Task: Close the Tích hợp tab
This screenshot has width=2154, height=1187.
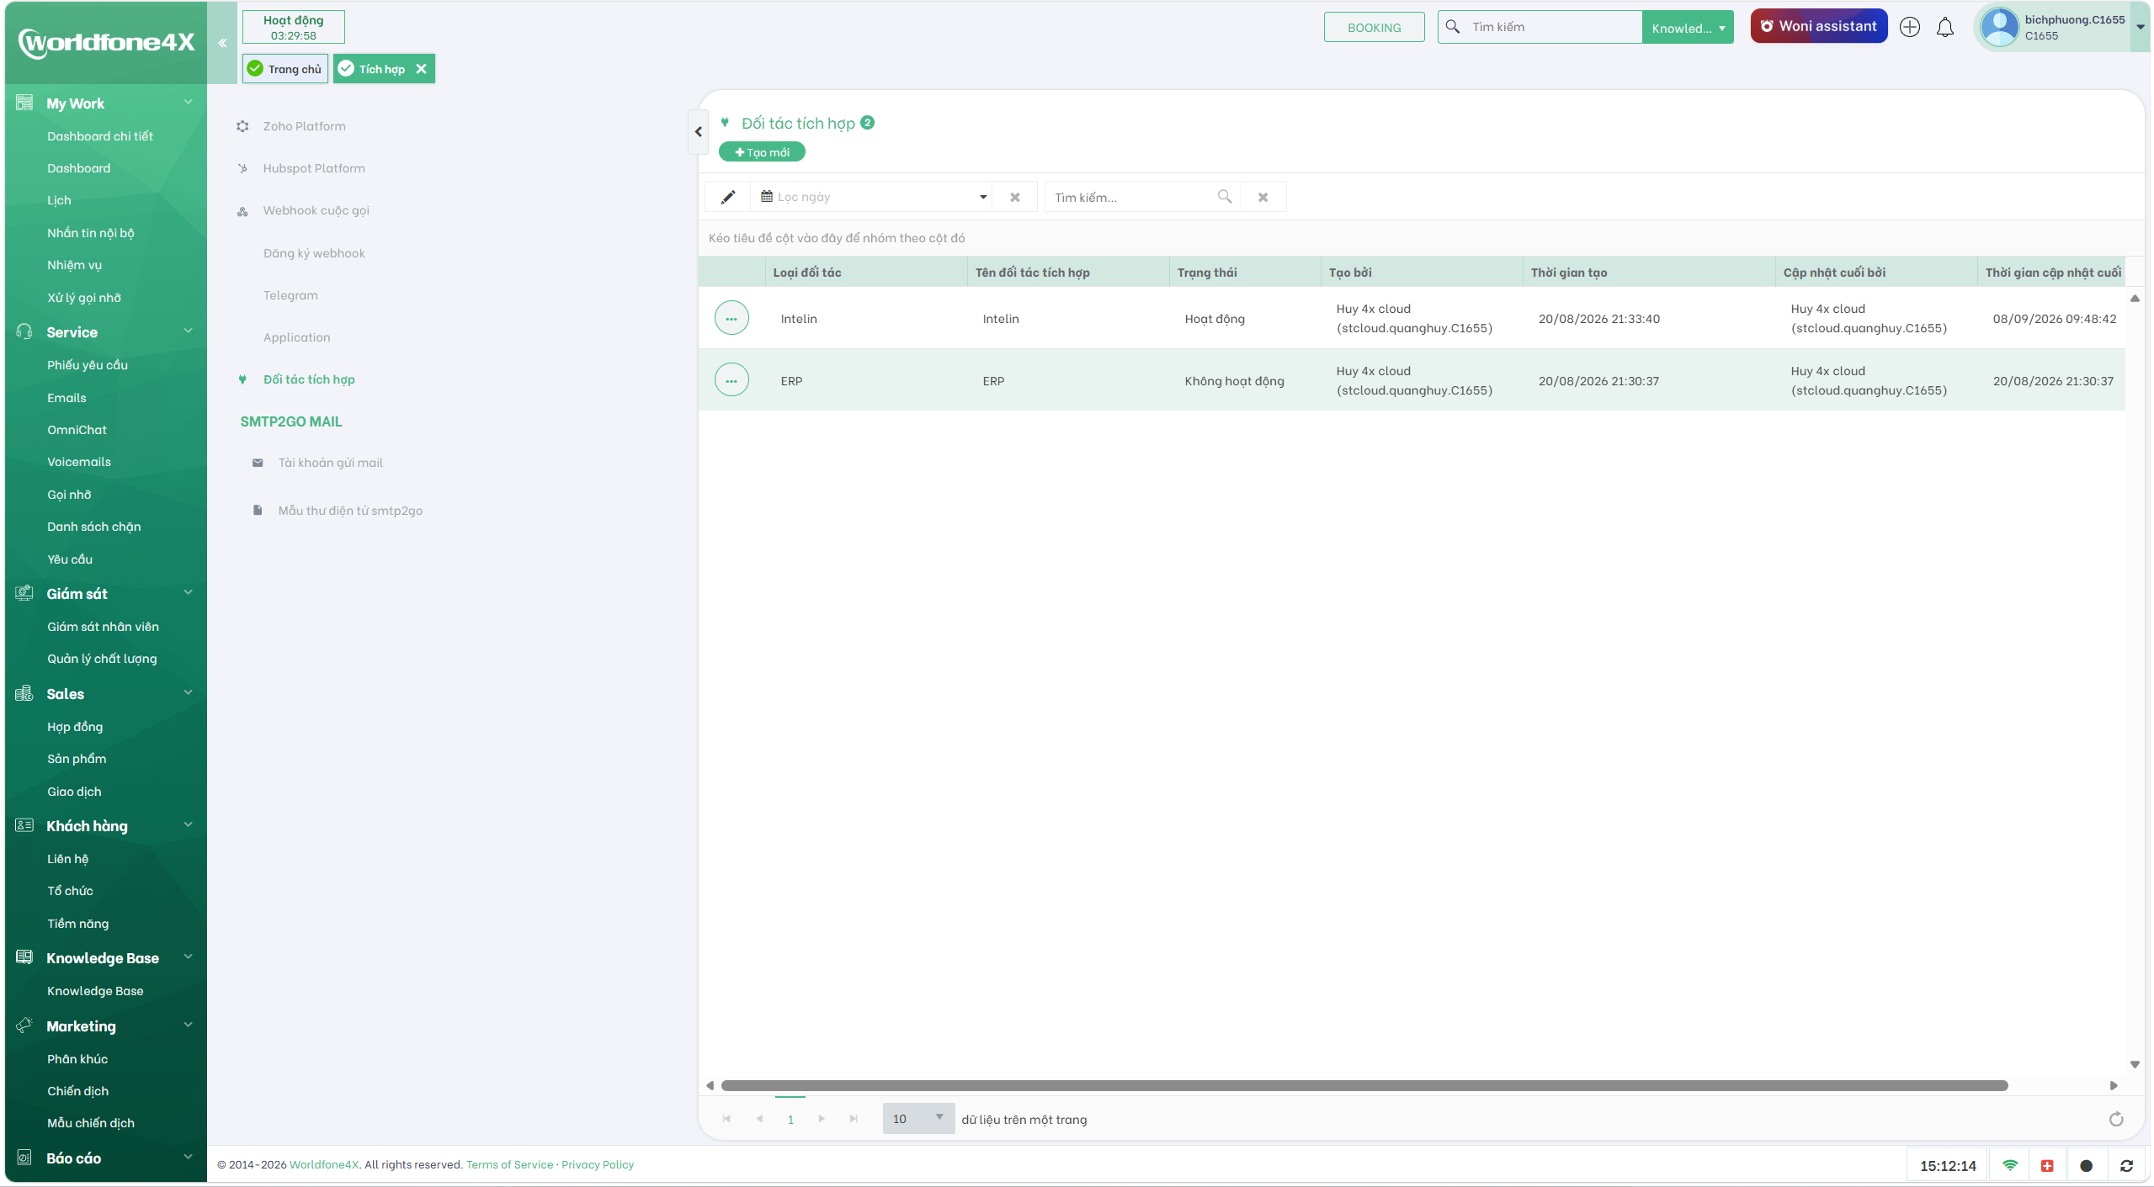Action: coord(421,69)
